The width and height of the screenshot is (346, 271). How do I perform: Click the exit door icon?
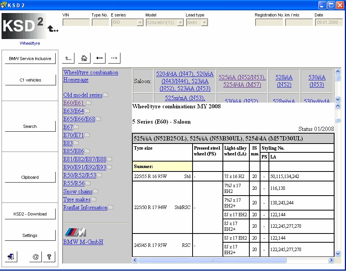(11, 257)
